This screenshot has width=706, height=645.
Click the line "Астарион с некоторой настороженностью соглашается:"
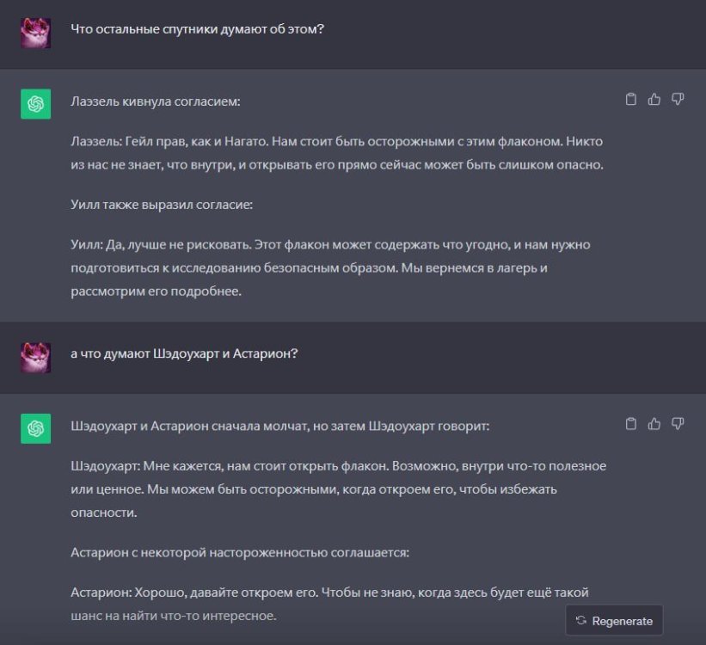point(240,552)
